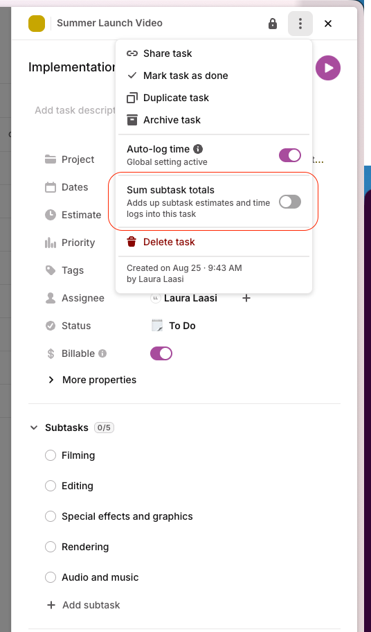Image resolution: width=371 pixels, height=632 pixels.
Task: Click the Add task description field
Action: (x=75, y=110)
